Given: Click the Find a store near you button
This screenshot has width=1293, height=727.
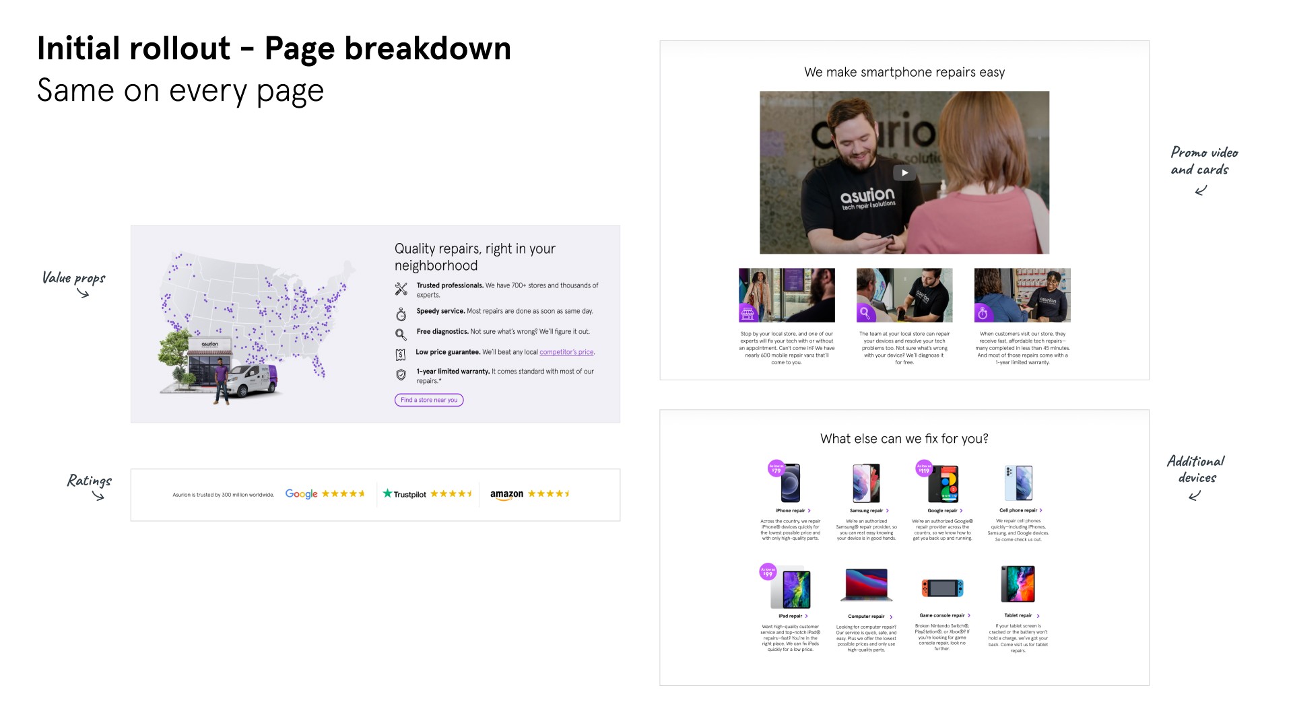Looking at the screenshot, I should 429,400.
